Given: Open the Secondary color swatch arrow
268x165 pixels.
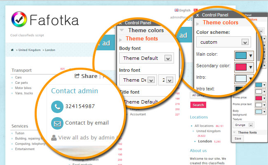Looking at the screenshot, I should pos(251,67).
